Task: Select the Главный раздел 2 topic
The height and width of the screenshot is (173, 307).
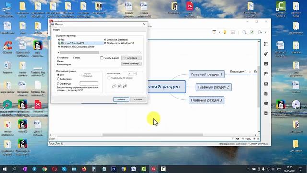Action: pos(213,87)
